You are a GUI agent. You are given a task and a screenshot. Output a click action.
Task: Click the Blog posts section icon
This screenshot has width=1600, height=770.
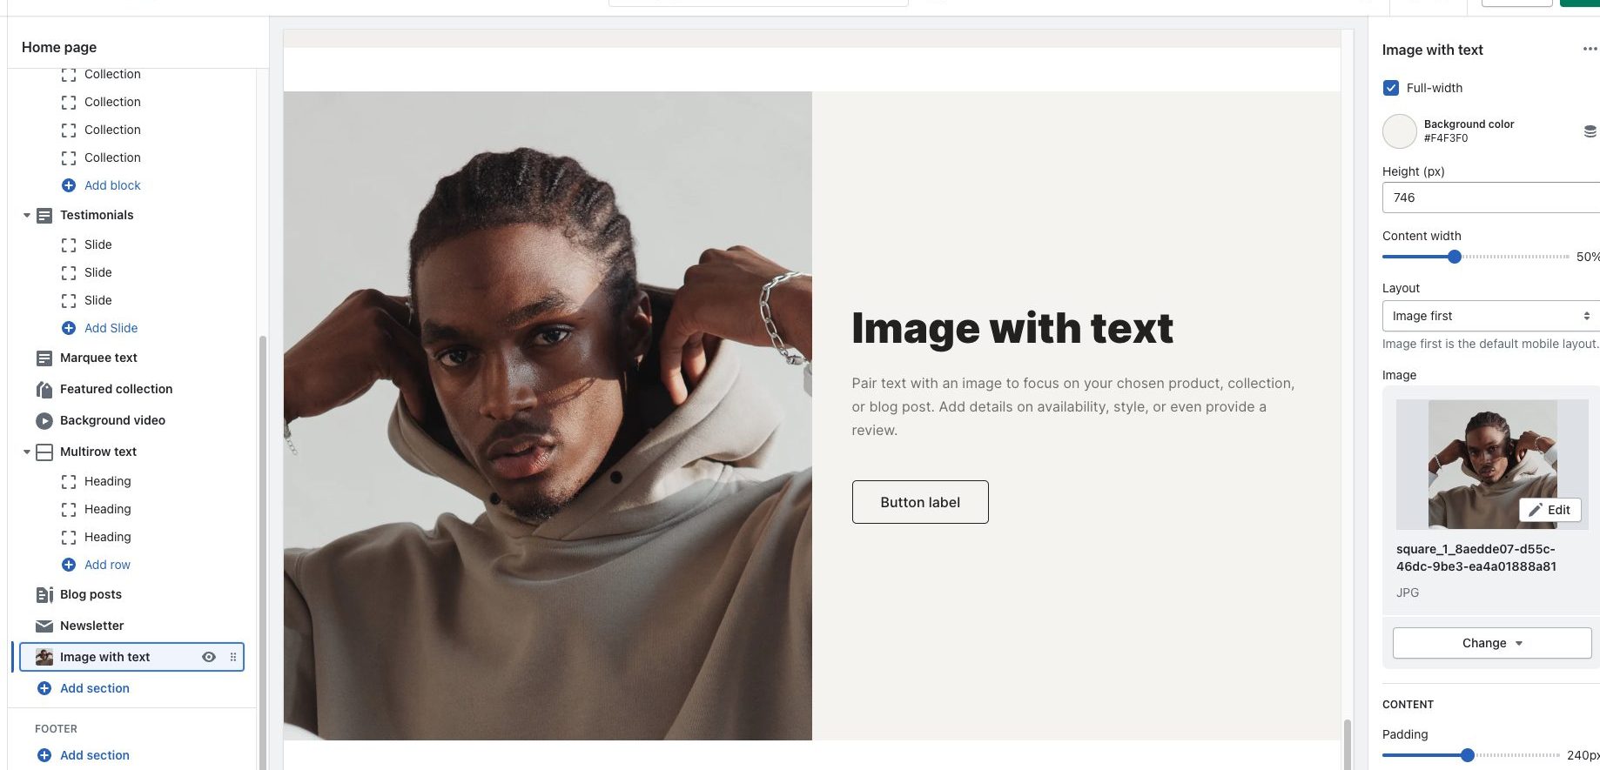tap(44, 595)
